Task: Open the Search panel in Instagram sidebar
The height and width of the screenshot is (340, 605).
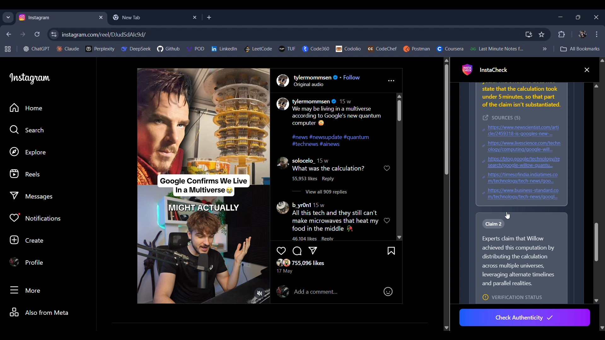Action: click(26, 130)
